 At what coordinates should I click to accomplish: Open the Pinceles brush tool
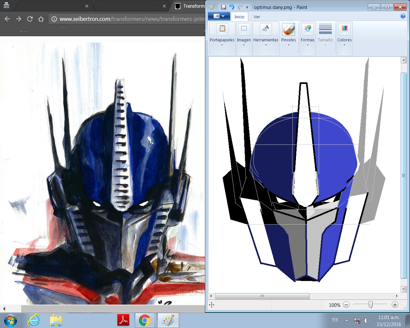(288, 35)
